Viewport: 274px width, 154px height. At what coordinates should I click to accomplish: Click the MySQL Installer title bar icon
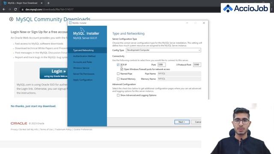coord(70,23)
